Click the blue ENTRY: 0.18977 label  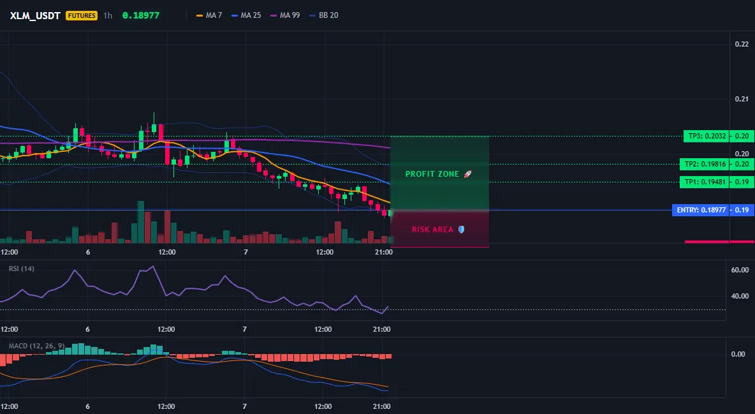tap(701, 210)
